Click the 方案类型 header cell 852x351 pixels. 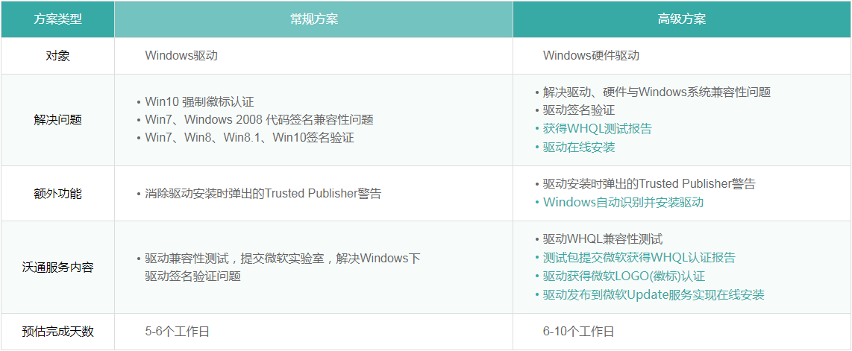tap(57, 19)
